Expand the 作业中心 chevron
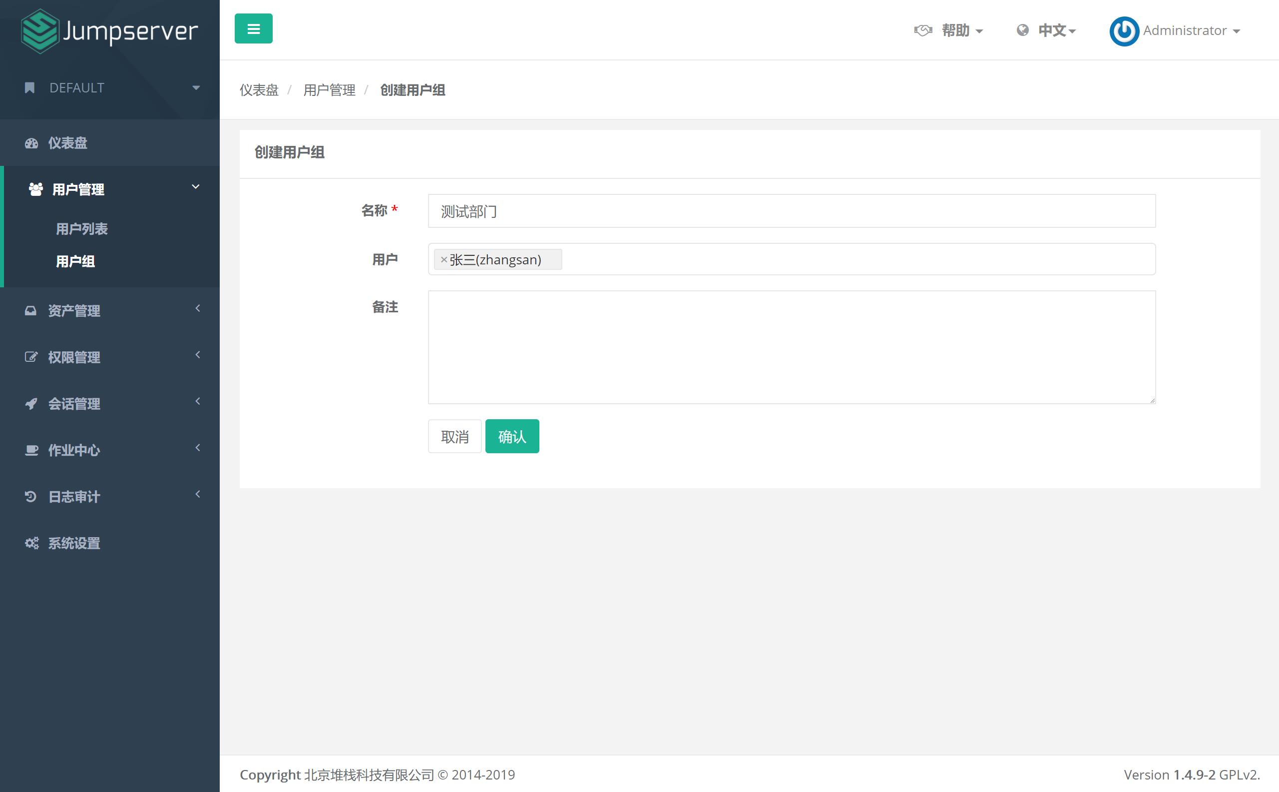1279x792 pixels. 198,448
